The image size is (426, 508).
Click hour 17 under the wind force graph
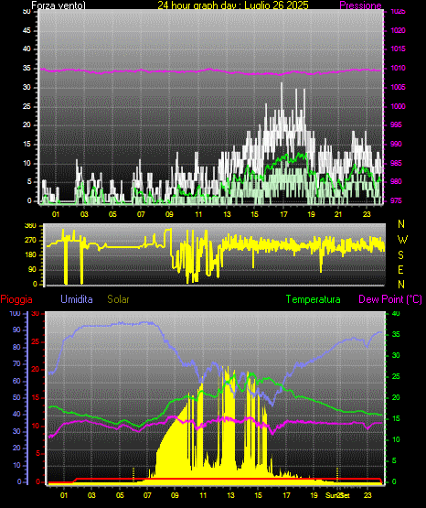pos(283,214)
